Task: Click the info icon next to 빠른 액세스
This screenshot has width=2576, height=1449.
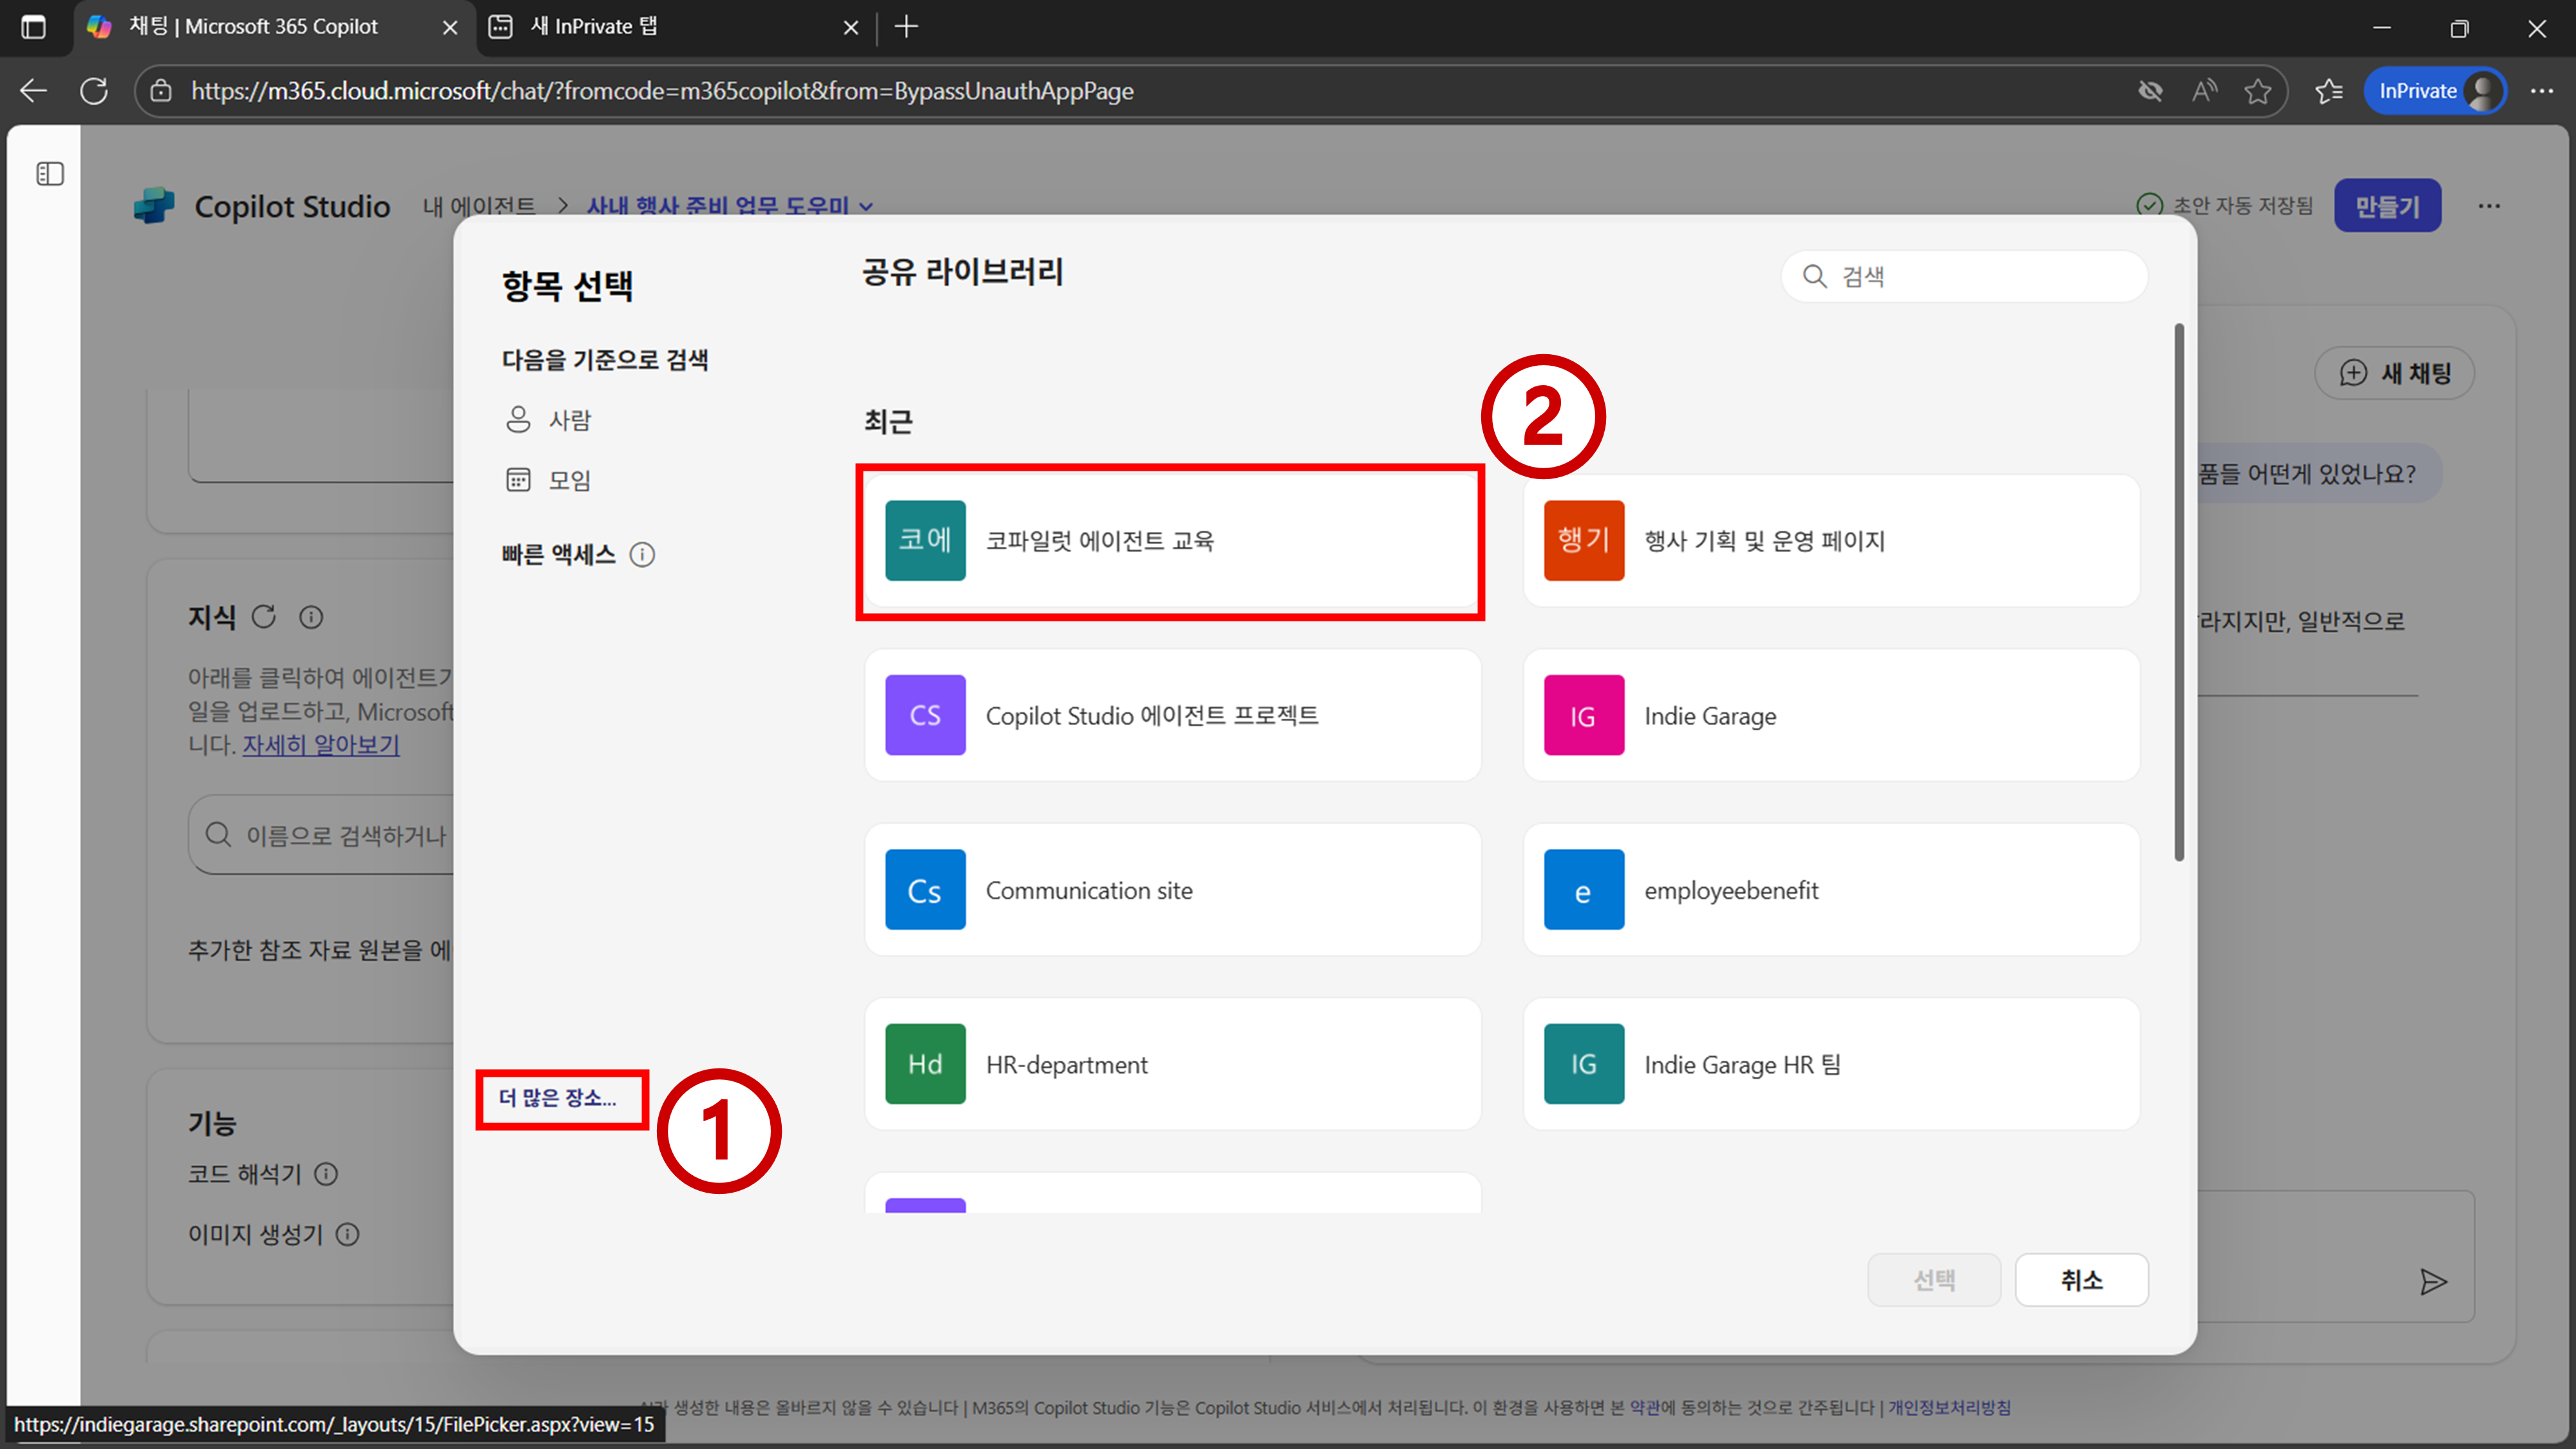Action: [x=642, y=555]
